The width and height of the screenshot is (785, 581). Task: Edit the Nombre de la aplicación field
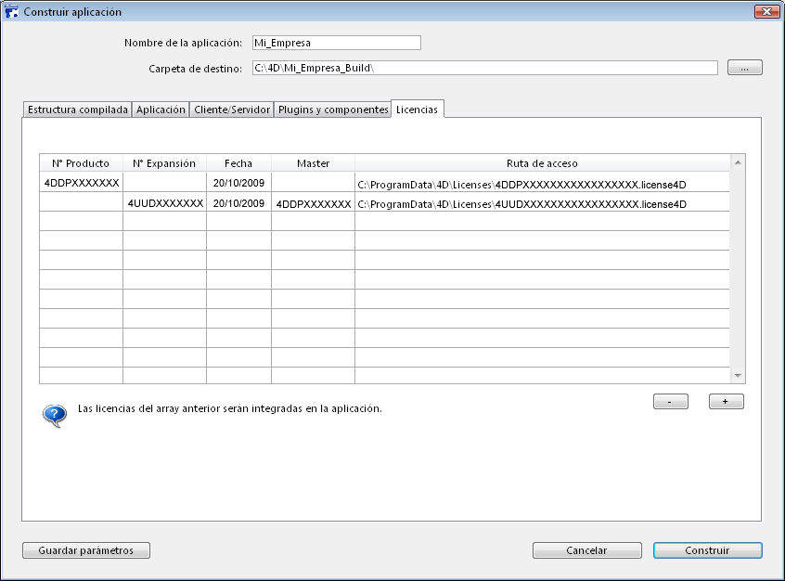coord(335,43)
